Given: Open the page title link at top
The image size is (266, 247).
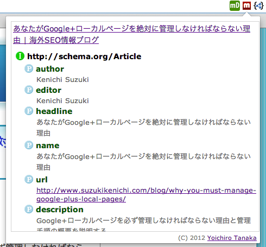Looking at the screenshot, I should tap(131, 34).
